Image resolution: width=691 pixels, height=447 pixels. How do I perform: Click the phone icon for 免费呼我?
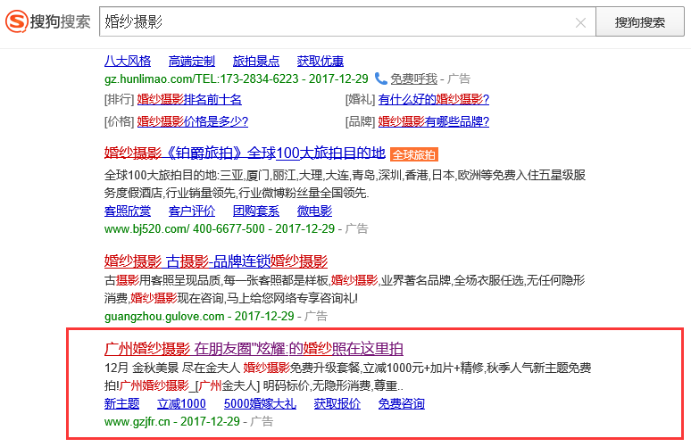pyautogui.click(x=380, y=79)
